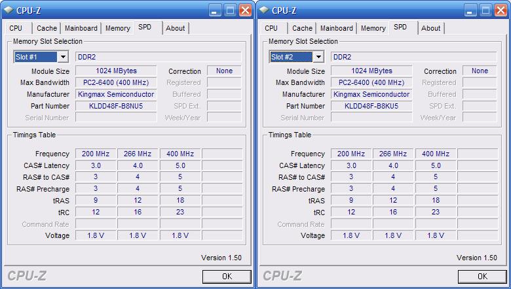Open About tab in right CPU-Z window

(x=431, y=28)
